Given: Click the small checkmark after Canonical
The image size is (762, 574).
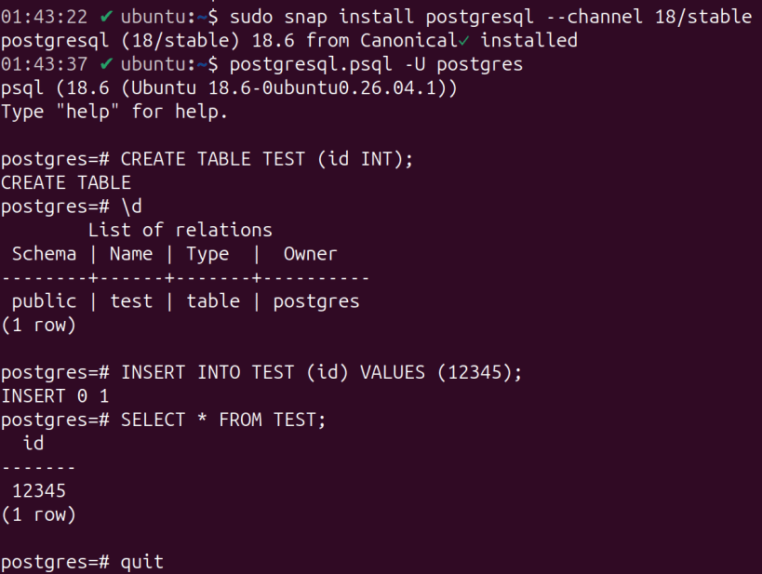Looking at the screenshot, I should point(463,41).
